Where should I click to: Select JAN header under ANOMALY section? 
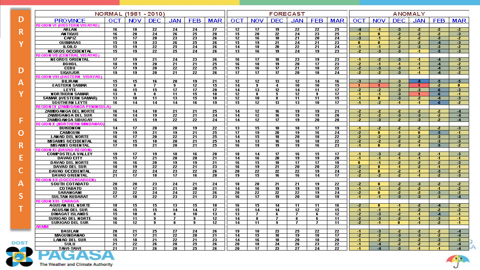pyautogui.click(x=419, y=20)
